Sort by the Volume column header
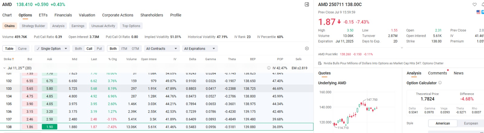Viewport: 484px width, 133px height. coord(131,59)
